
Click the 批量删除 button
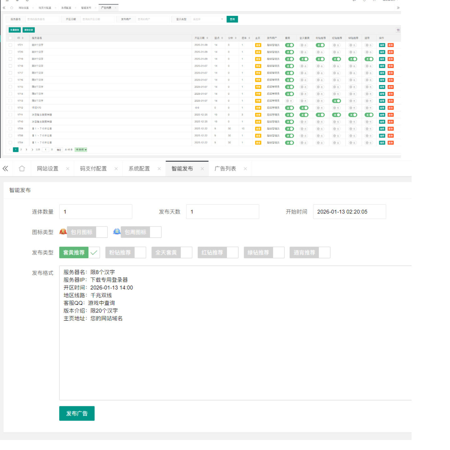tap(15, 30)
